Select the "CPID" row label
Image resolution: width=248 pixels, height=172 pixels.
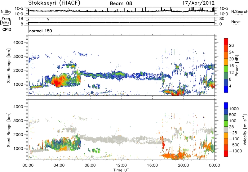7,29
